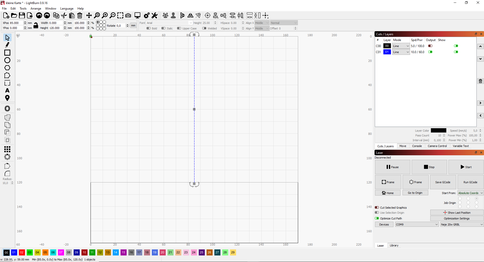Open the Neje 20w GRBL device dropdown
Image resolution: width=484 pixels, height=262 pixels.
click(x=462, y=224)
